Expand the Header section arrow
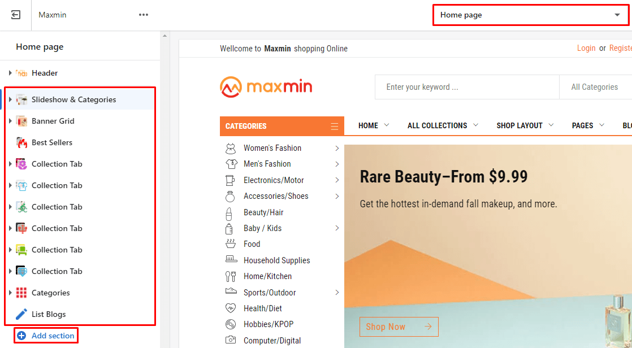The image size is (632, 348). point(10,73)
